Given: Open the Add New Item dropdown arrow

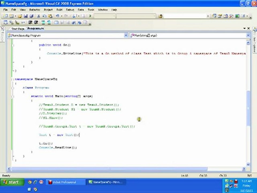Looking at the screenshot, I should (x=16, y=16).
